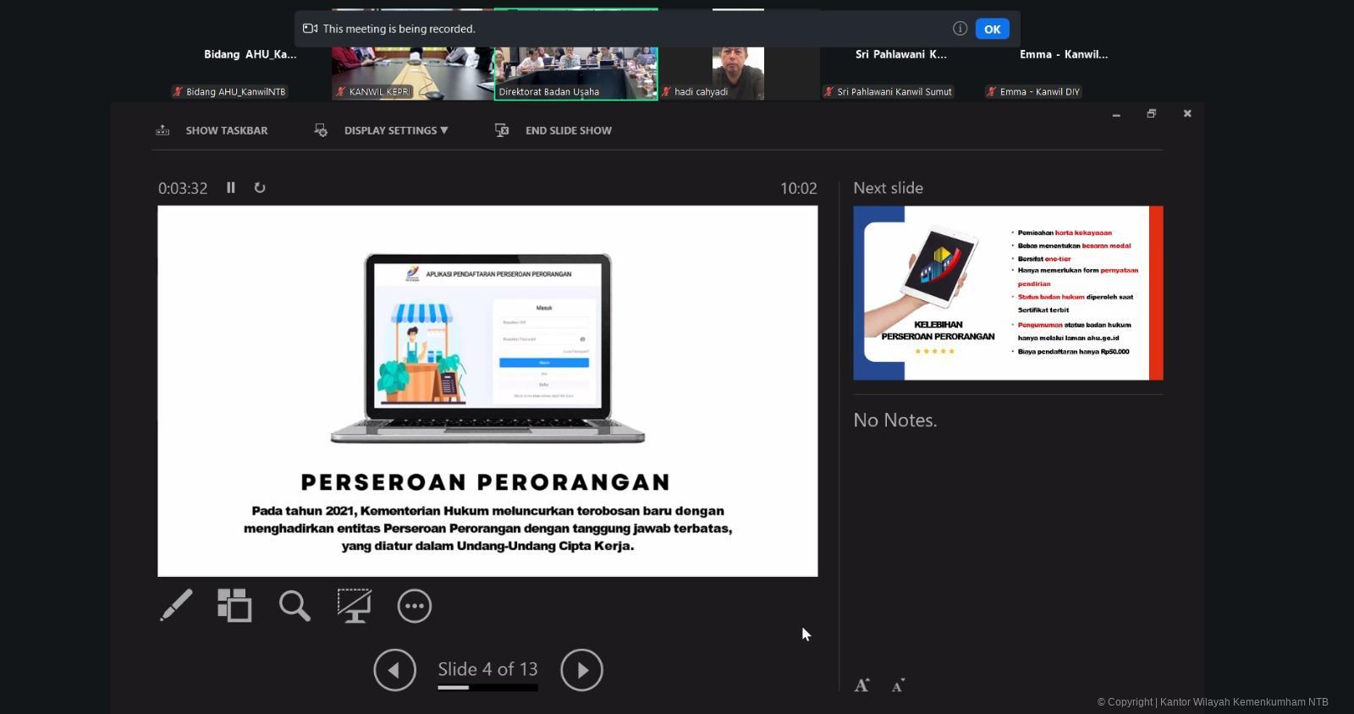Click the next slide preview thumbnail
The image size is (1354, 714).
[1008, 293]
